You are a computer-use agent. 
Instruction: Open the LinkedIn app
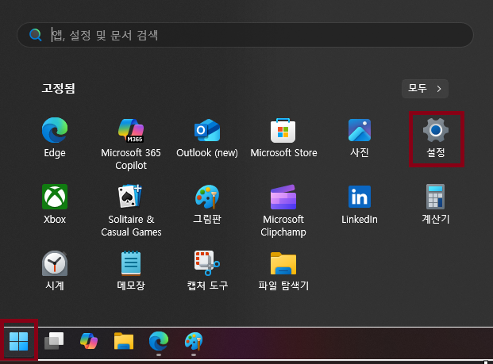(360, 204)
